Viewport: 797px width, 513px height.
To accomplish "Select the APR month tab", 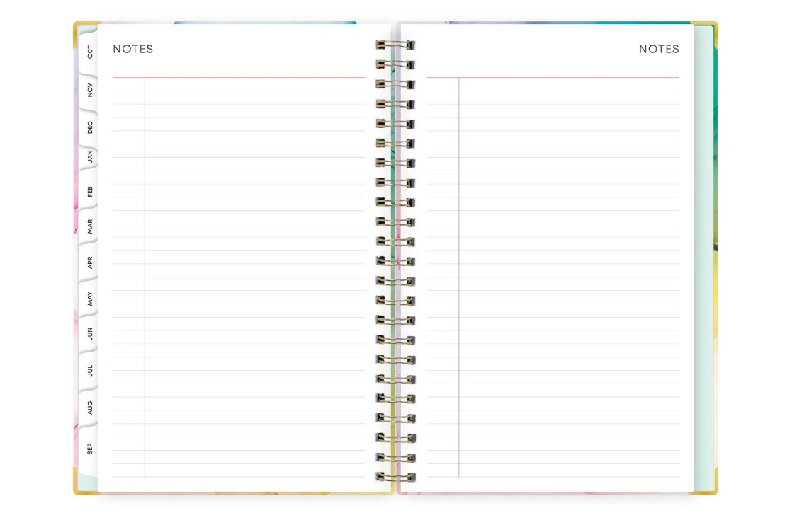I will (89, 263).
